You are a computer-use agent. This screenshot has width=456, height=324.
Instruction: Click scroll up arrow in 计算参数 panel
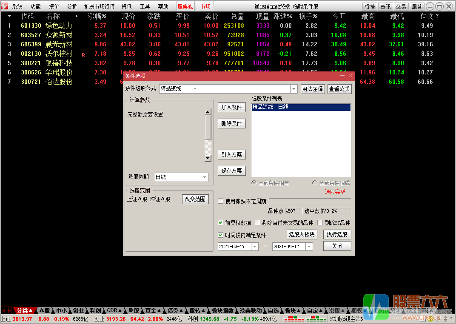click(208, 112)
